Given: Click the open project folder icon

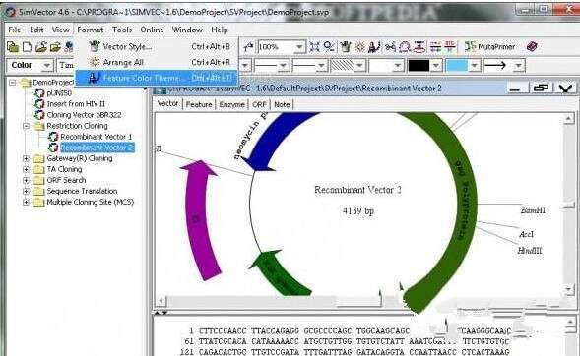Looking at the screenshot, I should click(x=41, y=47).
